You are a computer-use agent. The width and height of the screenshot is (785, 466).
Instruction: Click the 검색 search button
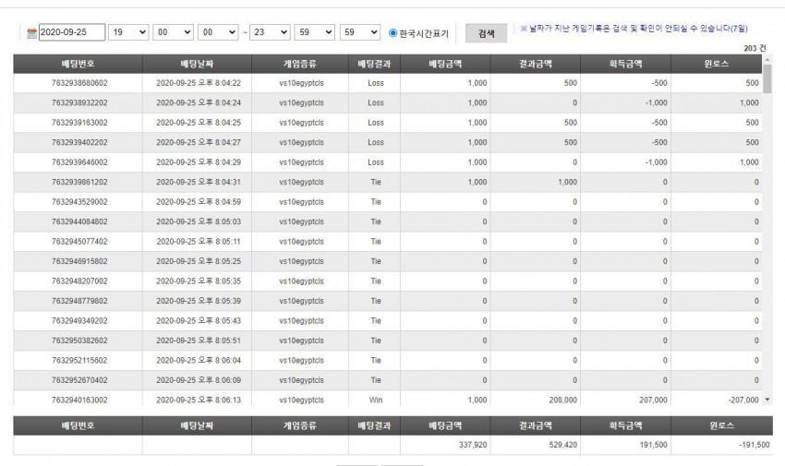486,33
